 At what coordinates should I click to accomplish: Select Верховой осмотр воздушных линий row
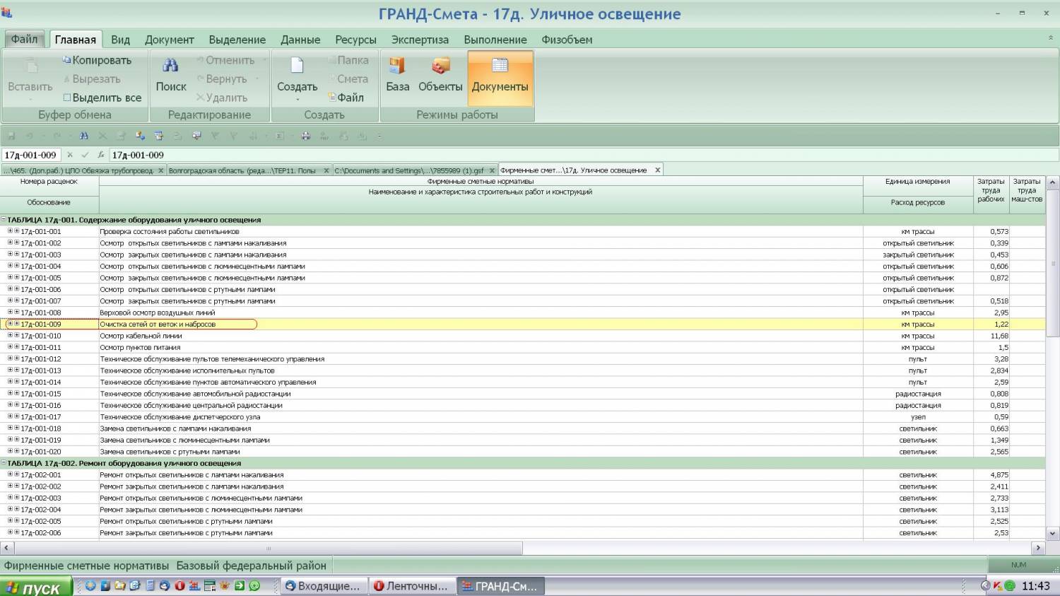coord(523,312)
